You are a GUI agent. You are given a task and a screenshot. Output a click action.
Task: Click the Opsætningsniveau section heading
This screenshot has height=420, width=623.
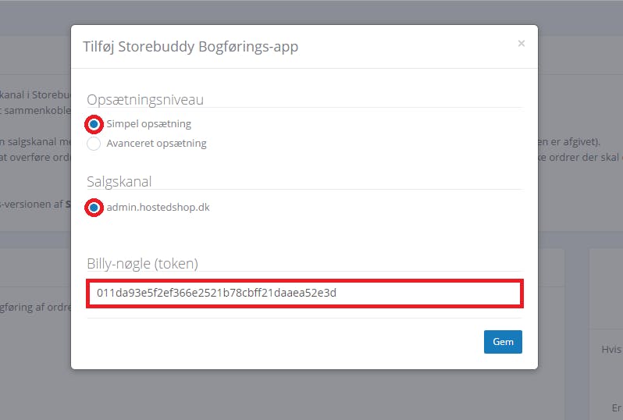coord(145,99)
